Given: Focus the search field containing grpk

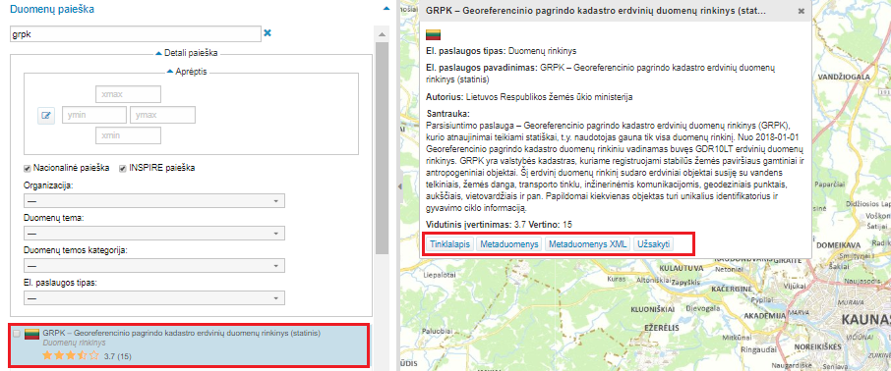Looking at the screenshot, I should [136, 33].
